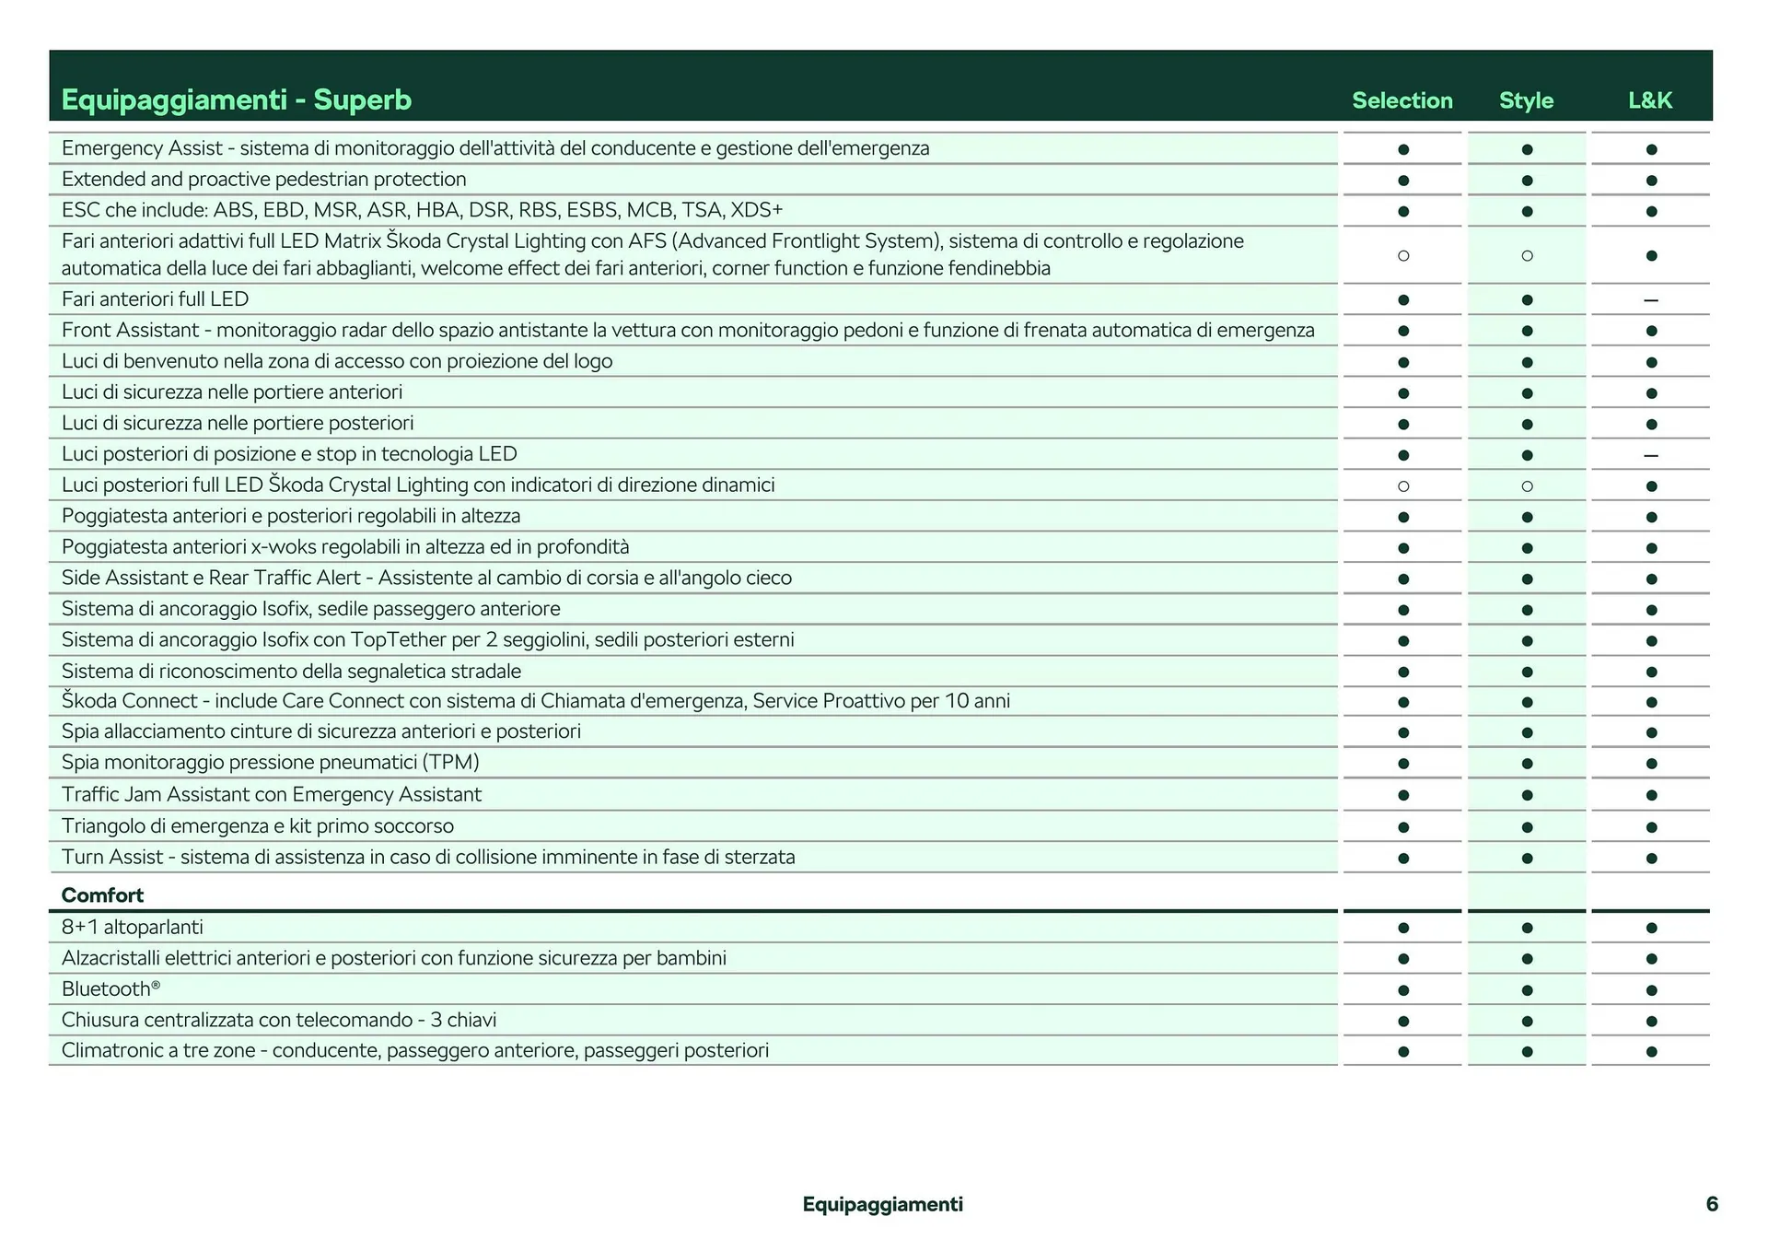Click the dot for 8+1 altoparlanti under Selection
This screenshot has height=1251, width=1768.
coord(1402,927)
